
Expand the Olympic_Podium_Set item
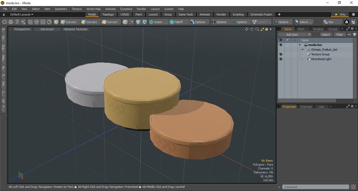click(303, 50)
